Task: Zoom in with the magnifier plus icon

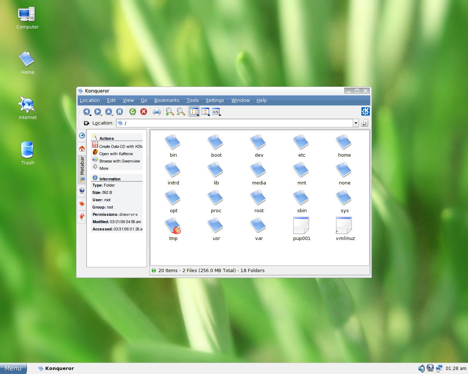Action: pos(170,112)
